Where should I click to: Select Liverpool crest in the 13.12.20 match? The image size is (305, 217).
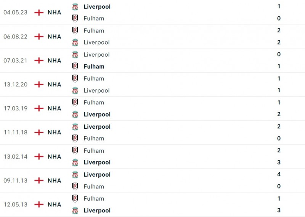(x=75, y=90)
